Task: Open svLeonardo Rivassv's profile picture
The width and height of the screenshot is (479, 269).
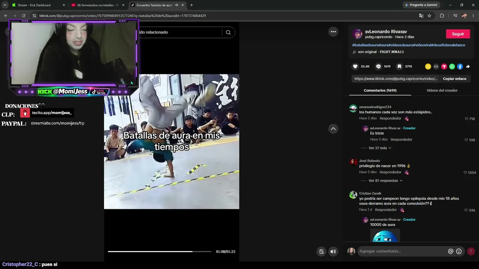Action: pyautogui.click(x=357, y=34)
